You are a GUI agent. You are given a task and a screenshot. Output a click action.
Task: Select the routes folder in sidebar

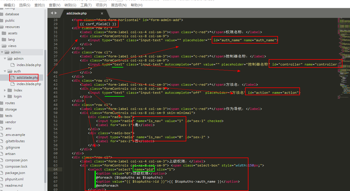click(x=10, y=103)
